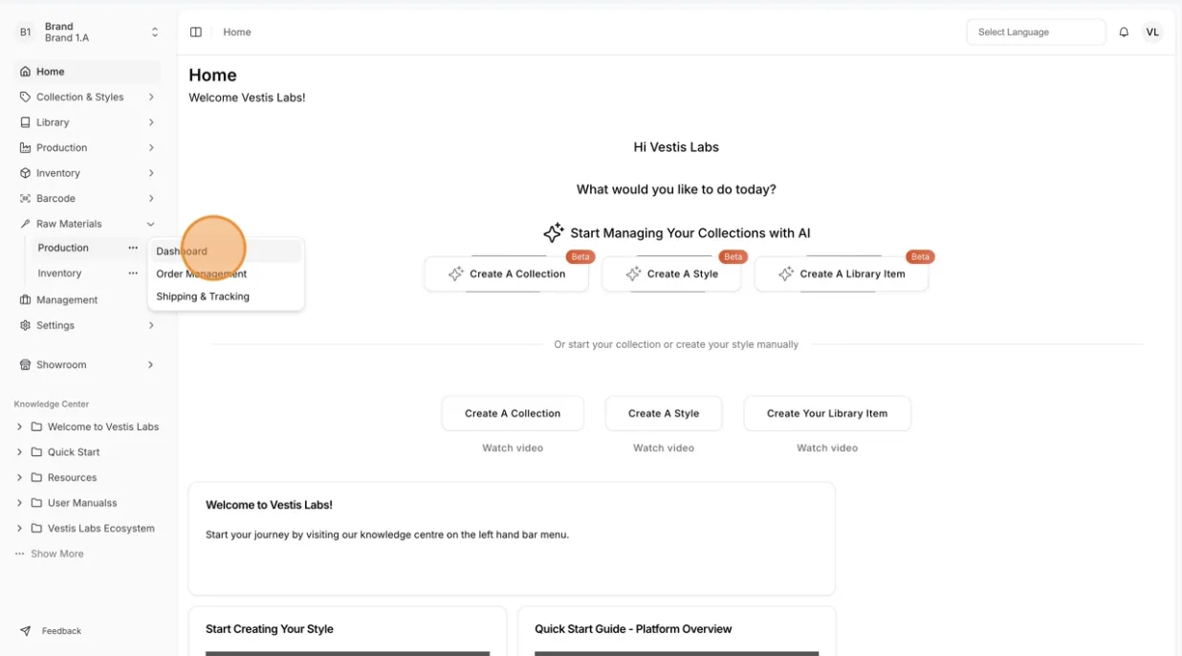This screenshot has height=656, width=1182.
Task: Open more options dots next to Inventory submenu
Action: [133, 273]
